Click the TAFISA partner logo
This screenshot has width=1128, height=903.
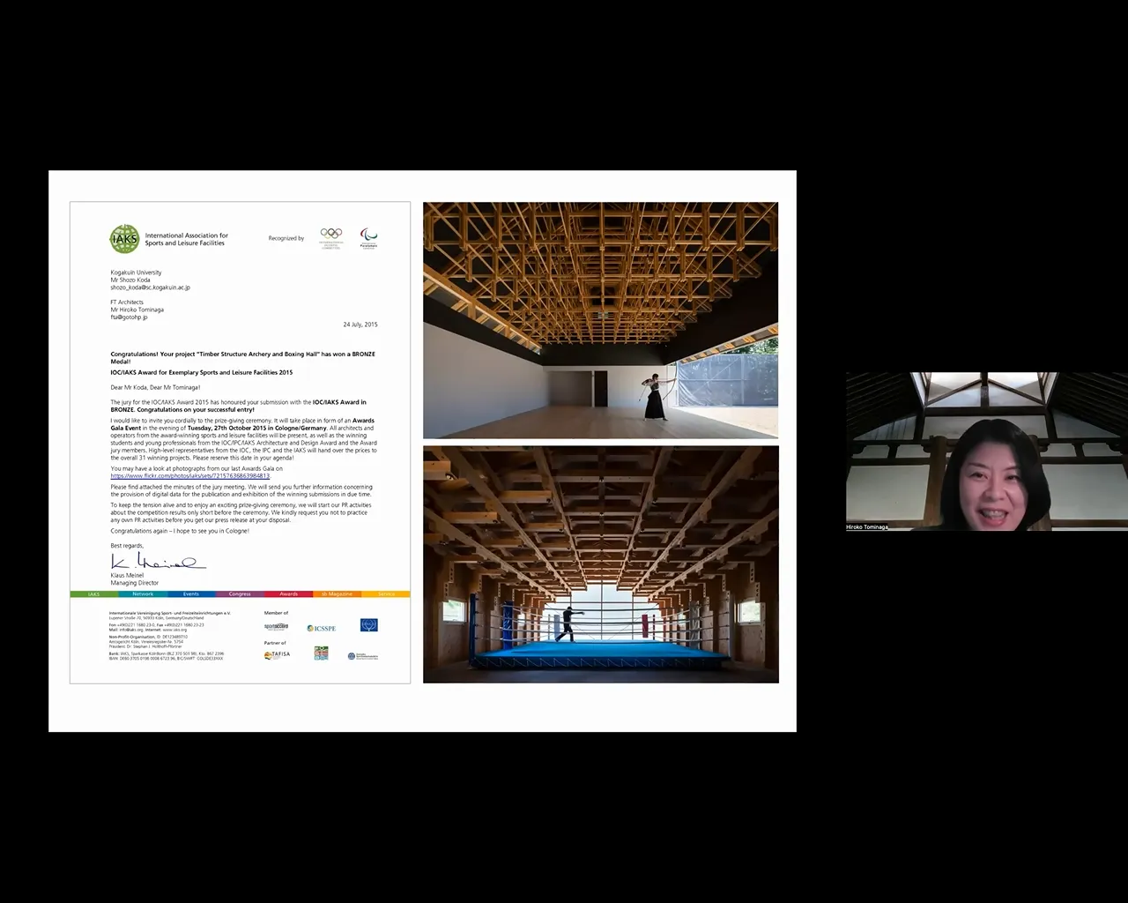point(276,654)
